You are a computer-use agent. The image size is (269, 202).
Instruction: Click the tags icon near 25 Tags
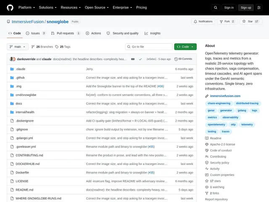57,47
